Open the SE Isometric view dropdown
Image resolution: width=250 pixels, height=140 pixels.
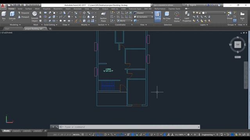(143, 17)
